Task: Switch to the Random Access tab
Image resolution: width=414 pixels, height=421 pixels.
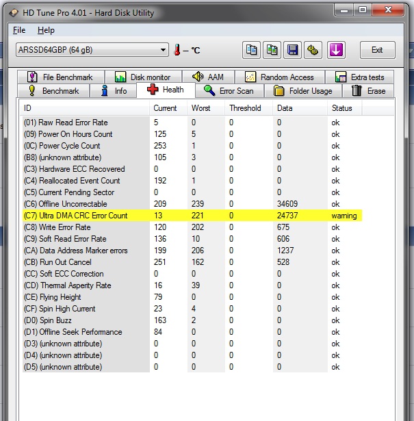Action: tap(280, 77)
